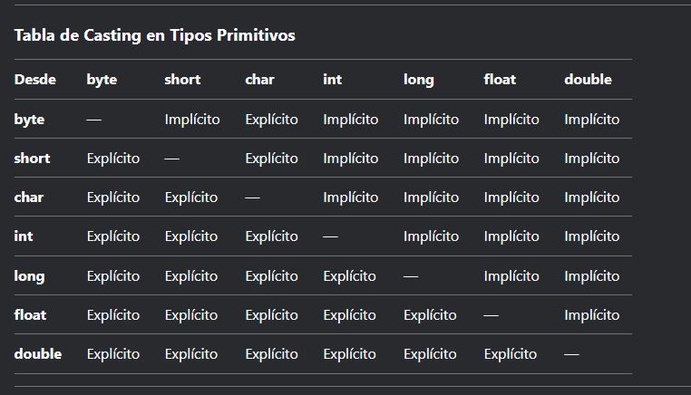The height and width of the screenshot is (395, 691).
Task: Click the 'char' column header
Action: click(259, 80)
